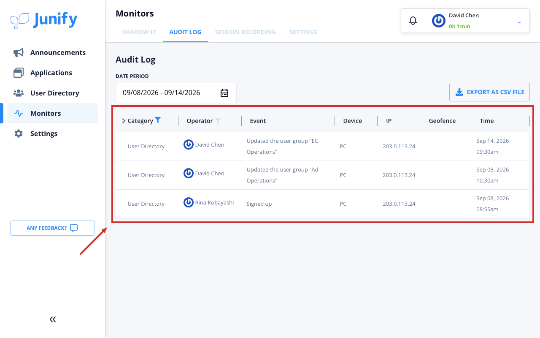Click the "Signed up" event text
540x338 pixels.
(x=259, y=204)
